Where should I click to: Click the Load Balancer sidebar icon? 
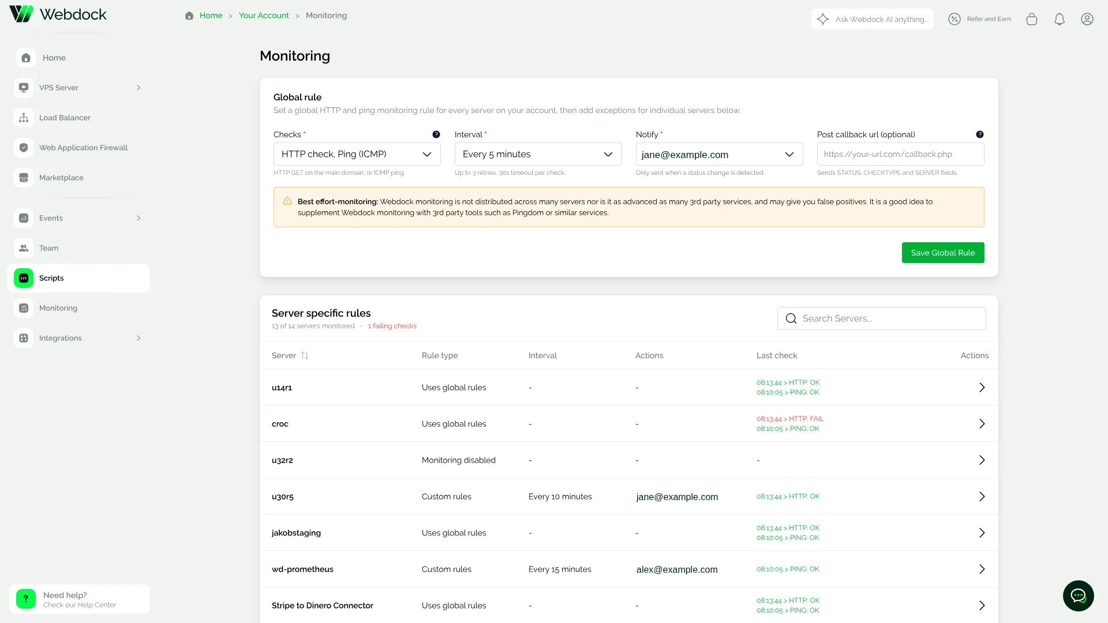coord(24,118)
